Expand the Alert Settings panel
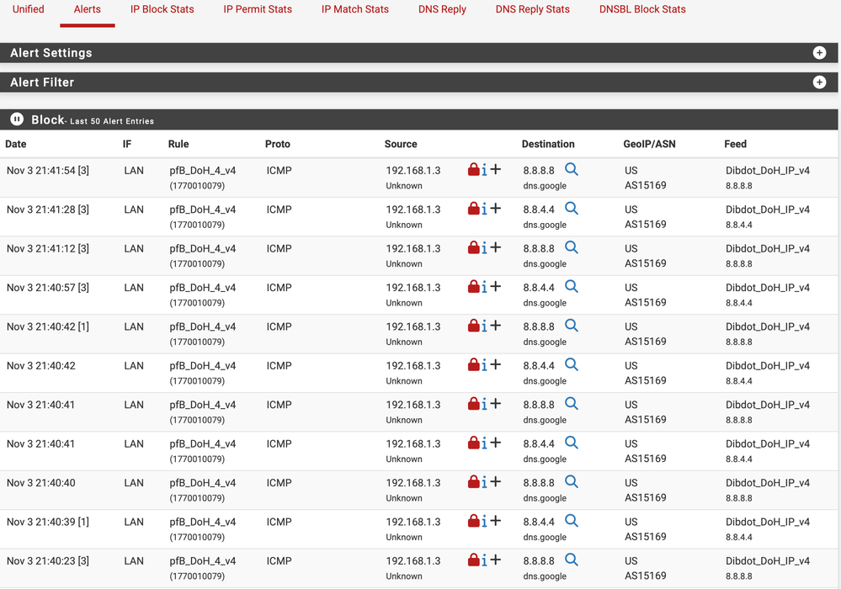841x589 pixels. pyautogui.click(x=819, y=53)
